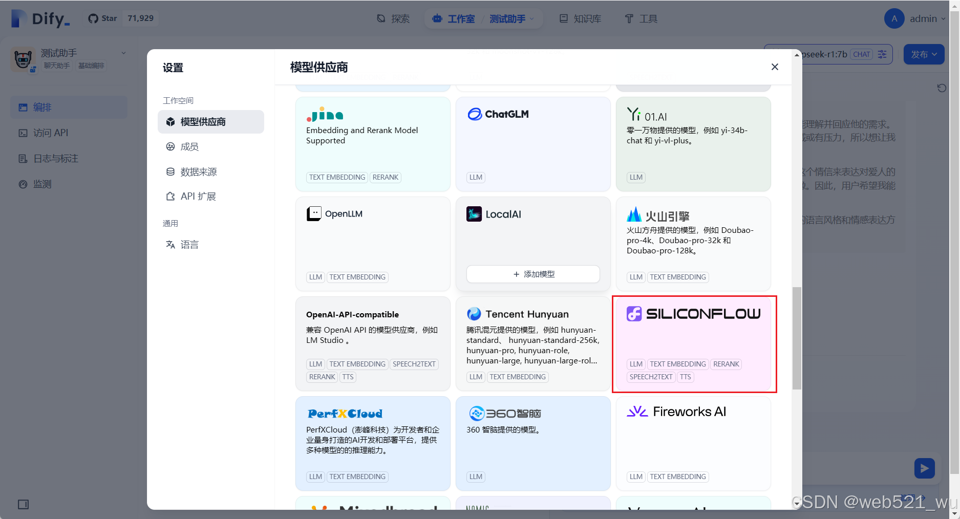Click the admin avatar icon
The width and height of the screenshot is (960, 519).
[894, 19]
